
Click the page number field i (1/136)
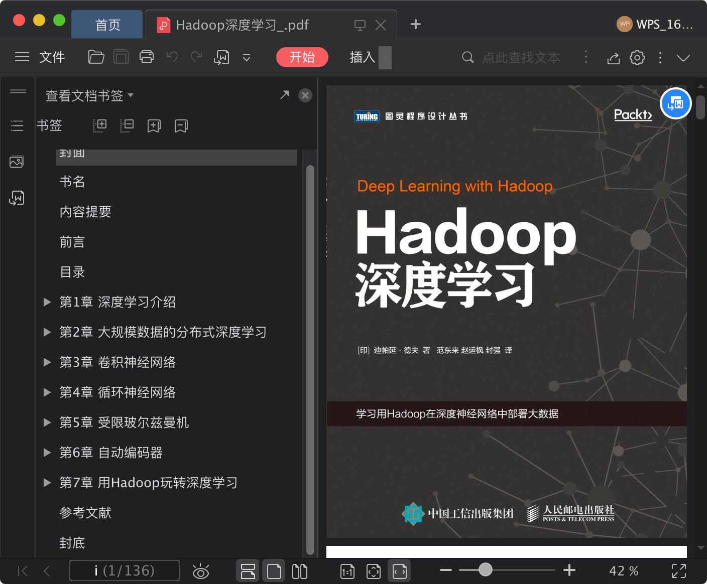point(125,570)
